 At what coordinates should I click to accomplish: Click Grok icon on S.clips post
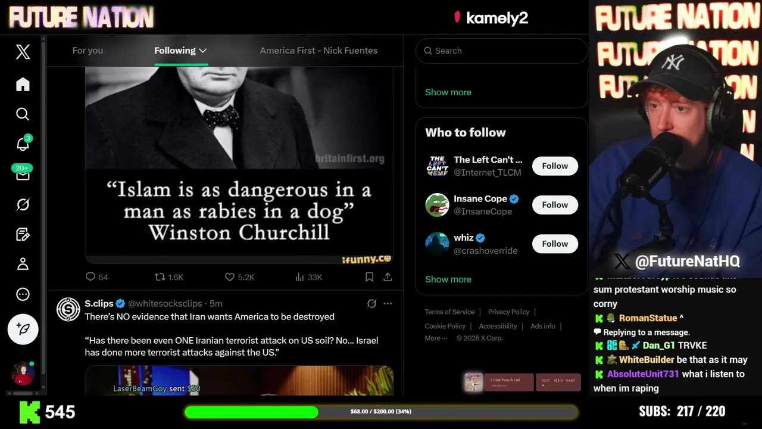pos(371,304)
